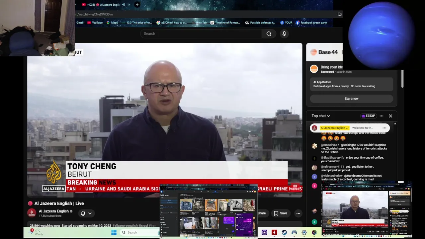The width and height of the screenshot is (425, 239).
Task: Click @rahhannan9171 chat avatar
Action: 314,168
